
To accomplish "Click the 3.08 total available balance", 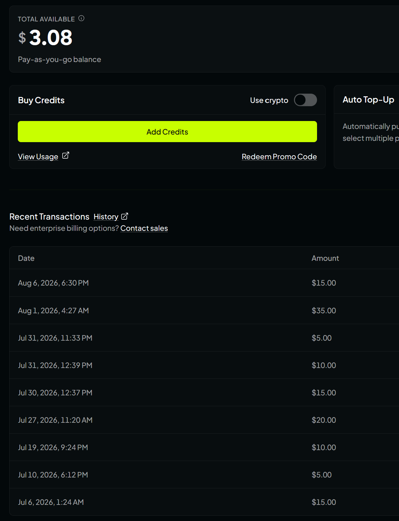I will pyautogui.click(x=51, y=38).
